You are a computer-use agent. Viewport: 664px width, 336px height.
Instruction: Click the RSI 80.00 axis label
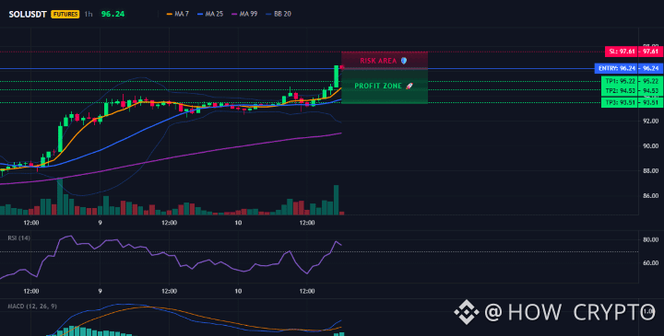pyautogui.click(x=650, y=239)
